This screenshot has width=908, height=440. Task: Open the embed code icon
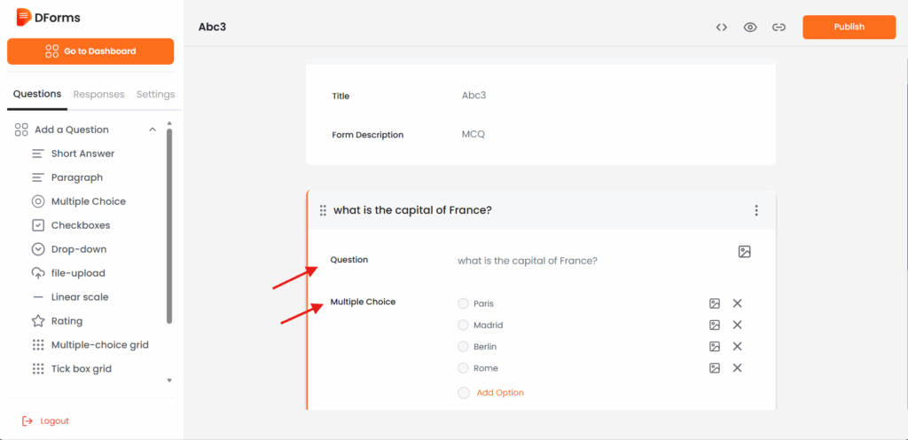coord(722,27)
